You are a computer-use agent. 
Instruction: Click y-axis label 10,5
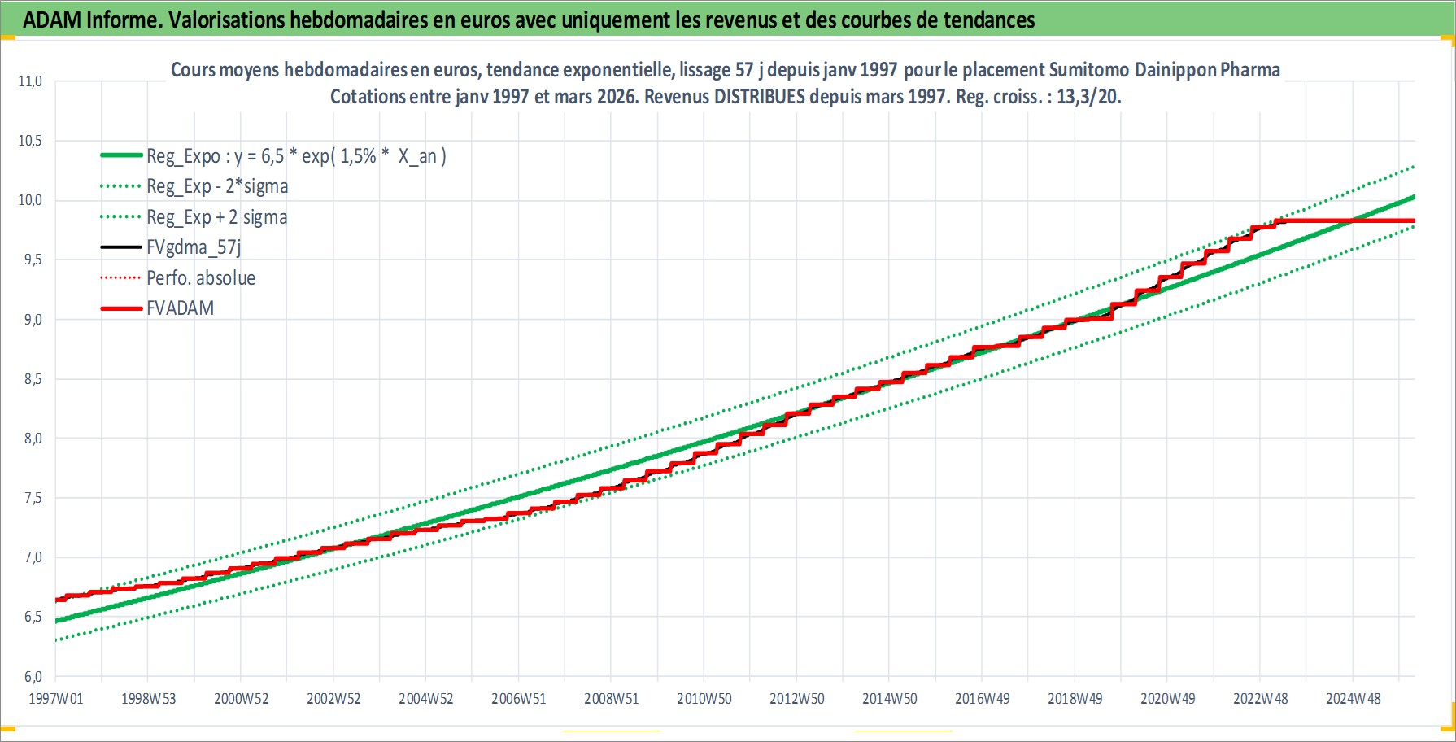tap(30, 141)
